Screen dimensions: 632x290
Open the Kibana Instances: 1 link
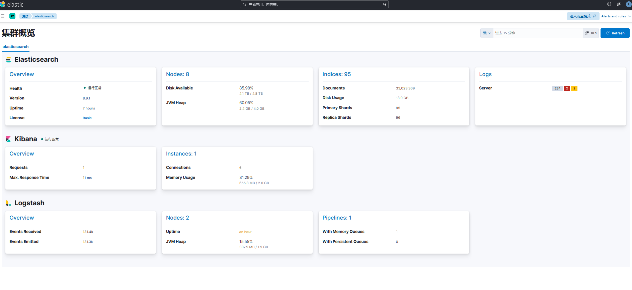(181, 154)
